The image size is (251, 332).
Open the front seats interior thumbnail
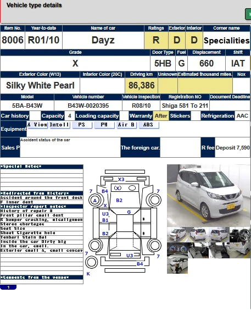pyautogui.click(x=198, y=250)
